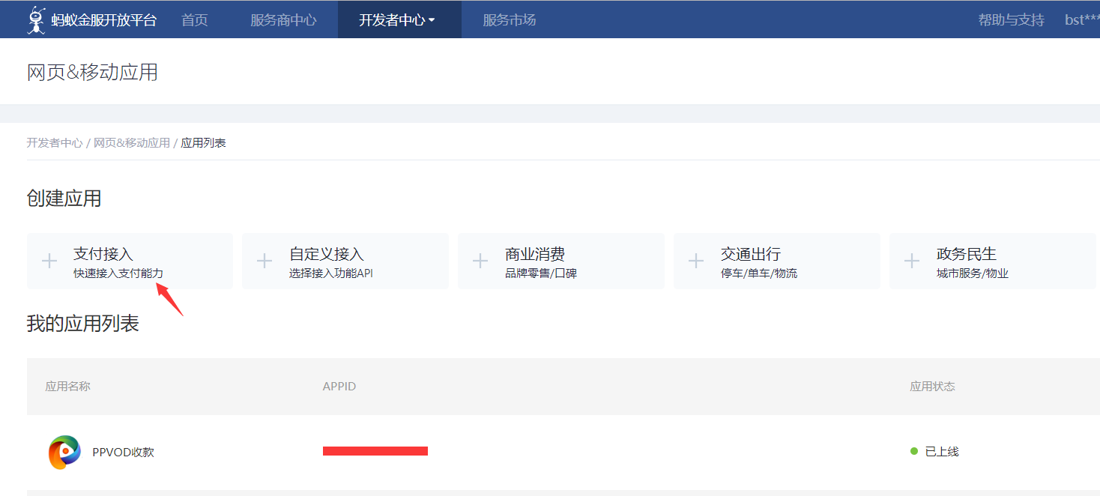Click 应用列表 in the breadcrumb

coord(204,142)
